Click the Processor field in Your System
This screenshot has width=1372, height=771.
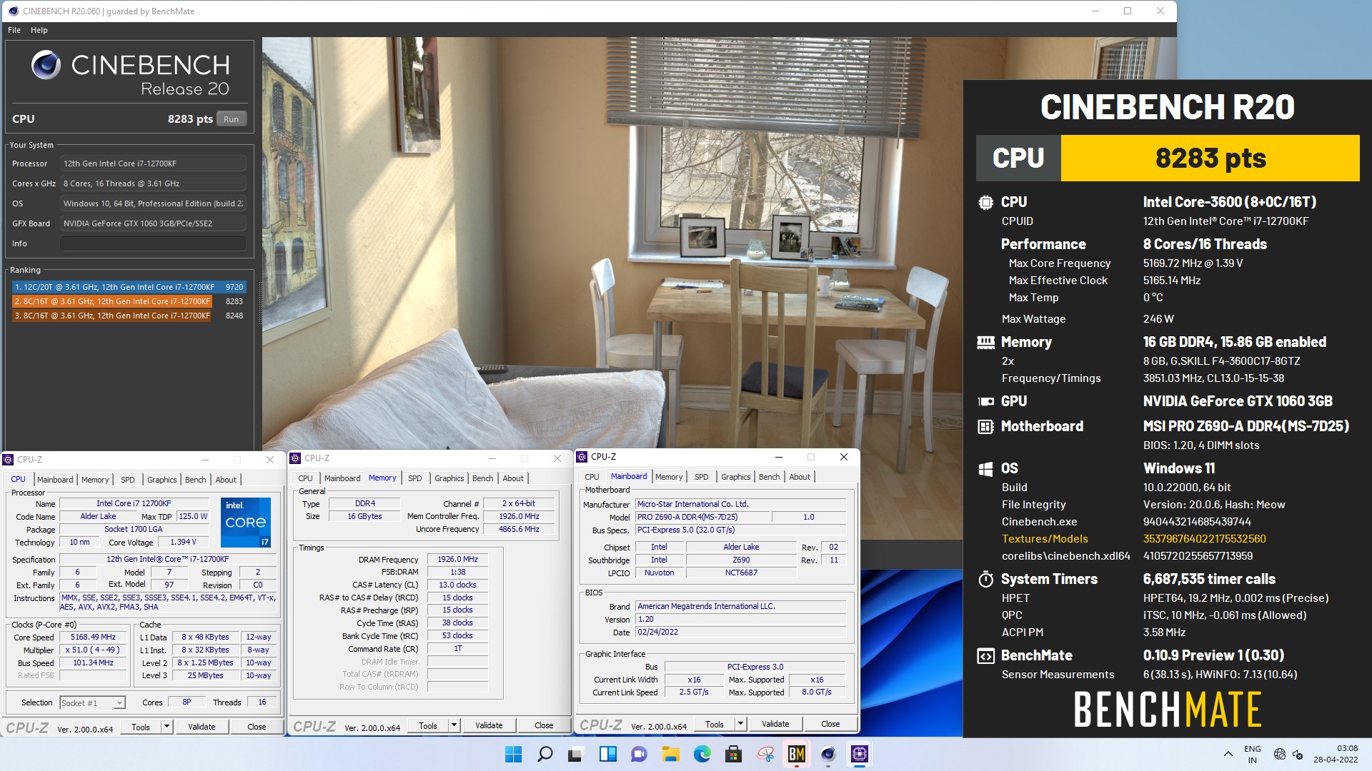click(153, 163)
